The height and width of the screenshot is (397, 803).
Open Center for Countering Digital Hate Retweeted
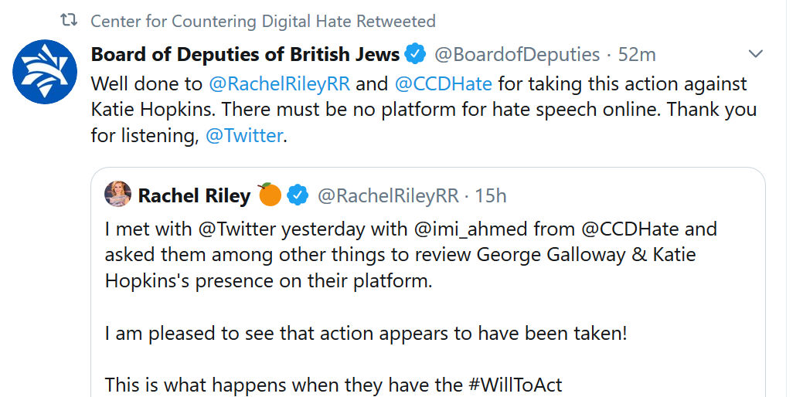[263, 21]
